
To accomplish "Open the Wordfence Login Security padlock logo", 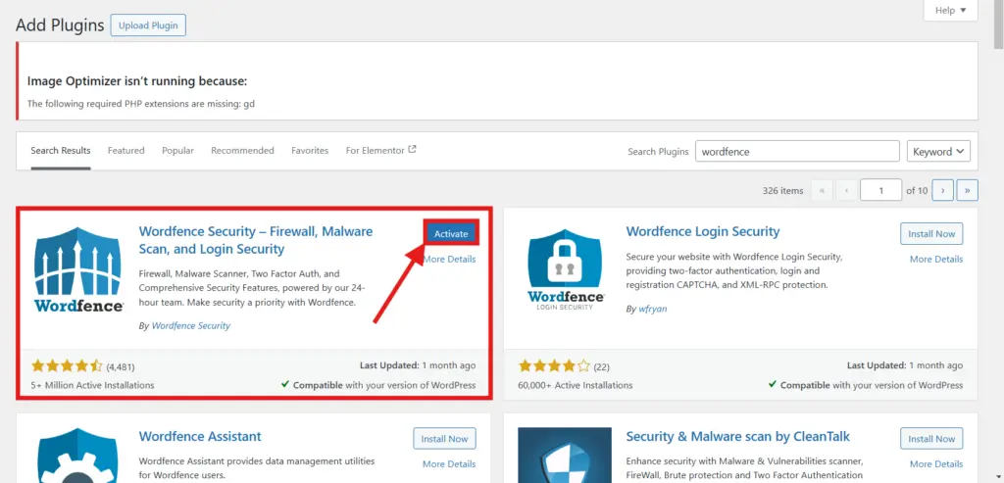I will (x=566, y=269).
